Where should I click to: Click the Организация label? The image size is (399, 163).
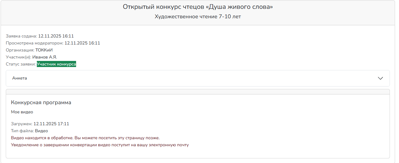pos(20,50)
